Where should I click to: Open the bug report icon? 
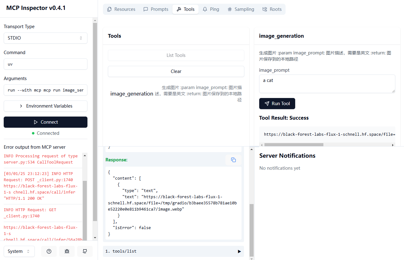(67, 251)
